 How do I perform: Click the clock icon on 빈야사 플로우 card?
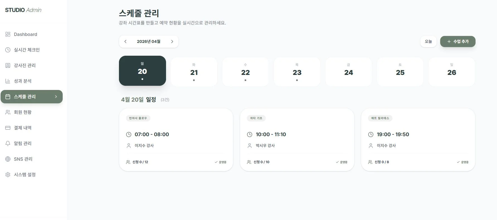(x=128, y=134)
